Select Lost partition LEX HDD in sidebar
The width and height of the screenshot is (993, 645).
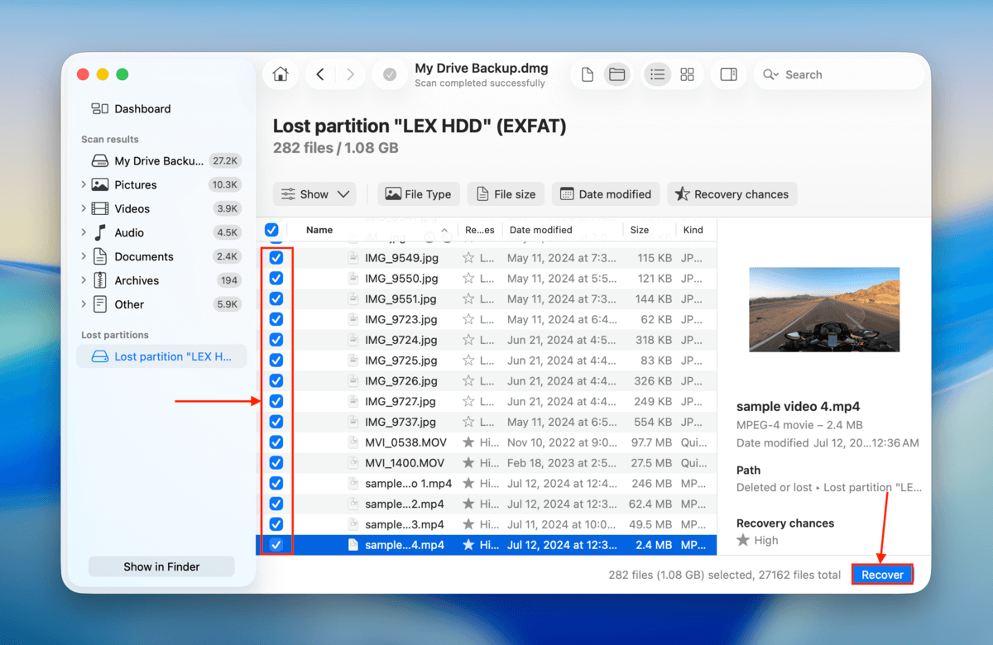[x=161, y=356]
